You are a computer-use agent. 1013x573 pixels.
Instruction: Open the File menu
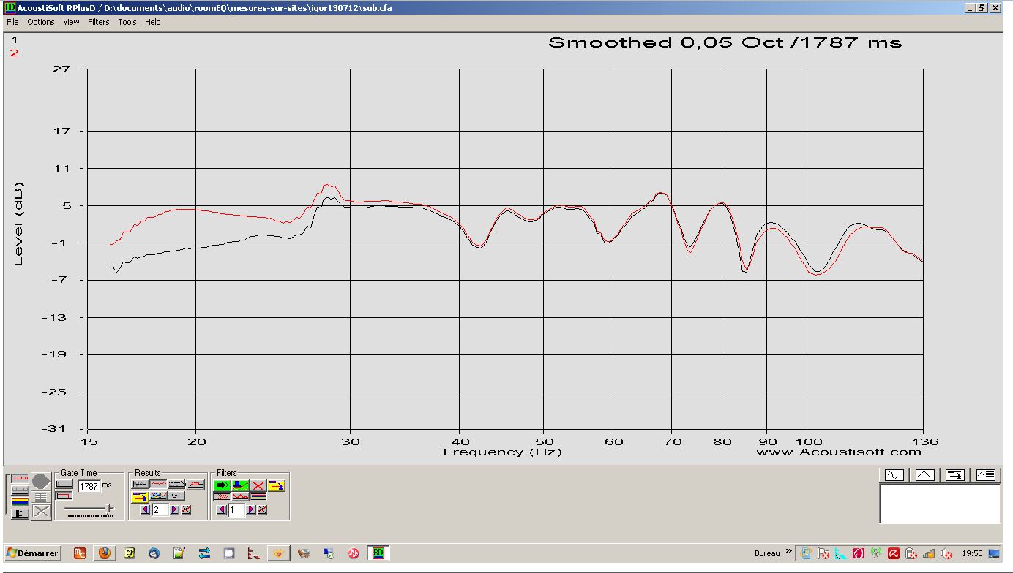pyautogui.click(x=12, y=22)
